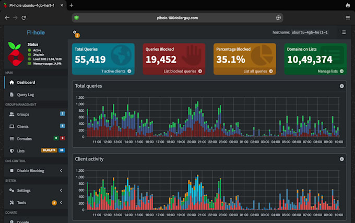Click the green Domains allow badge
Screen dimensions: 355x223
(x=56, y=138)
